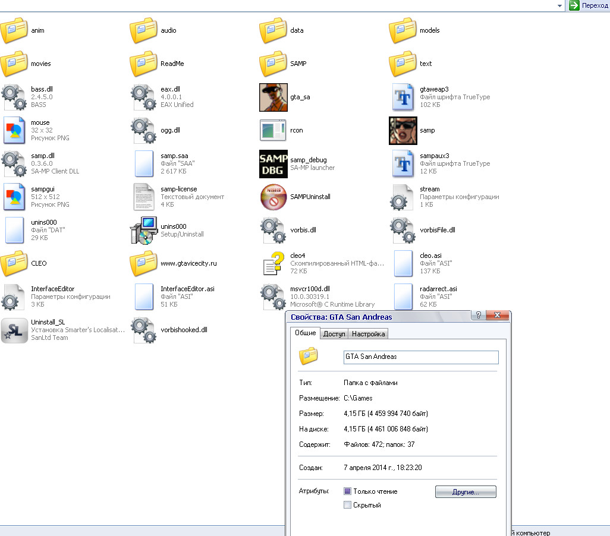Select the samp-license text document icon
Viewport: 610px width, 536px height.
pyautogui.click(x=143, y=197)
